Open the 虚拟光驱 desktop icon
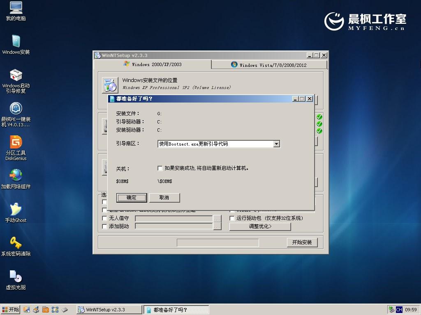Image resolution: width=421 pixels, height=315 pixels. 16,276
